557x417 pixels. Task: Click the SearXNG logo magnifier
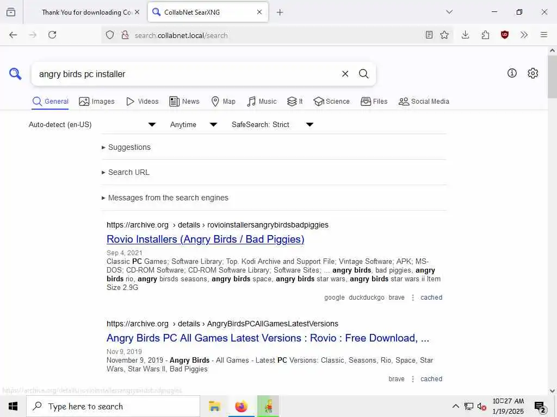(x=15, y=74)
